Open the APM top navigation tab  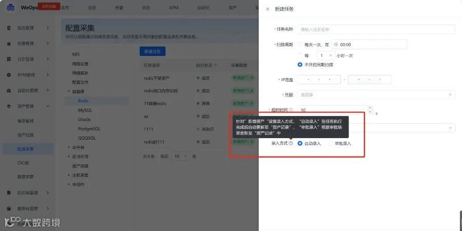pyautogui.click(x=174, y=8)
